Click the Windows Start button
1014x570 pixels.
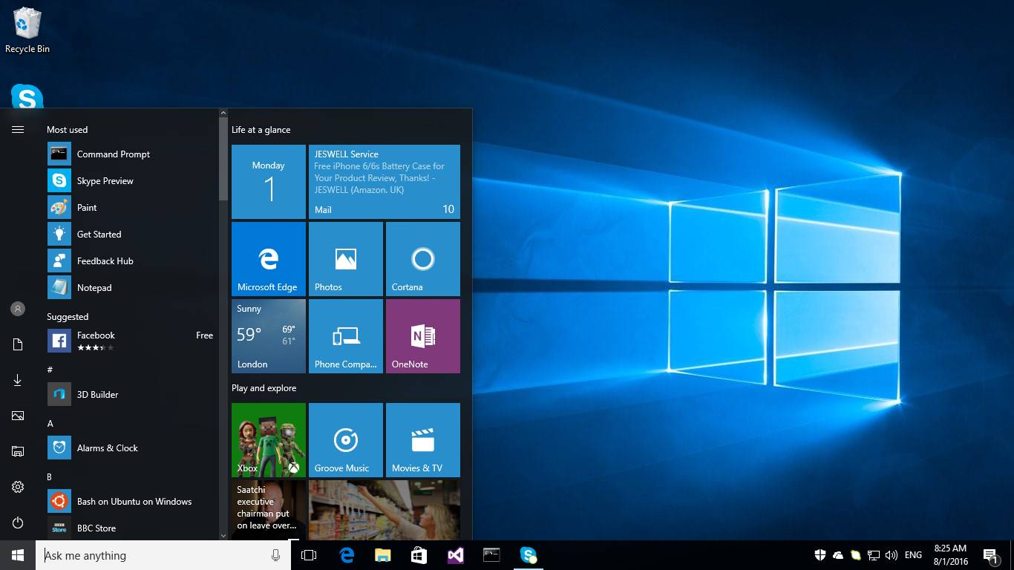(18, 555)
